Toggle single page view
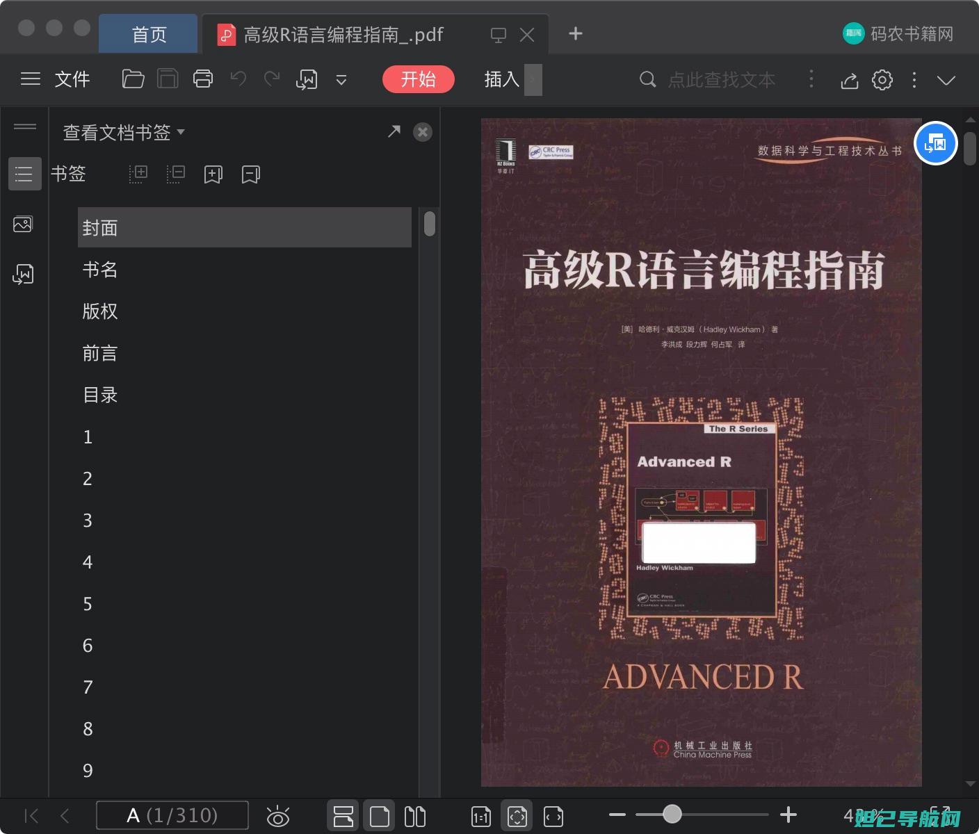Image resolution: width=979 pixels, height=834 pixels. (x=379, y=816)
